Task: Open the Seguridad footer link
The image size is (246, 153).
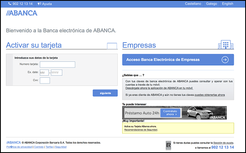Action: pos(61,147)
